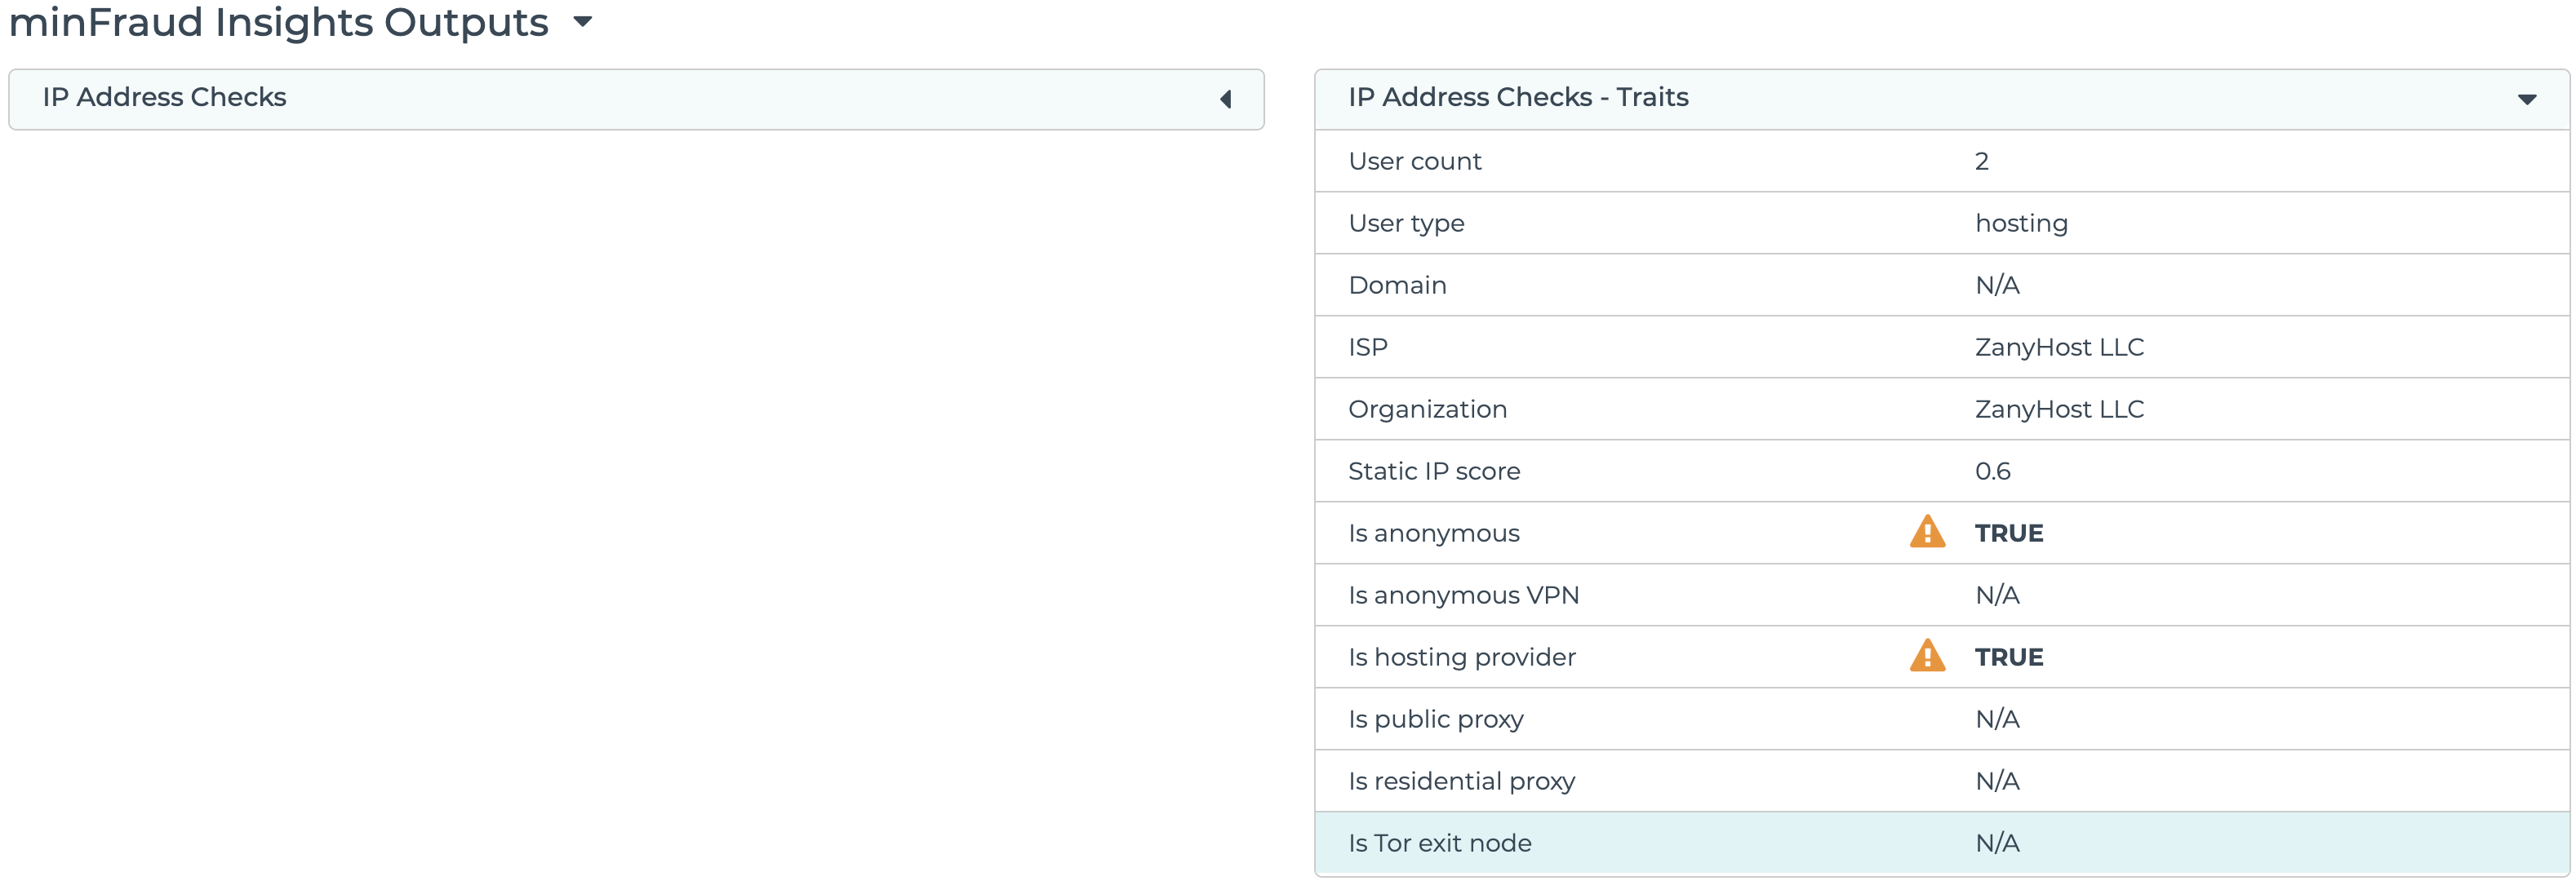The height and width of the screenshot is (881, 2576).
Task: Click the Organization row label
Action: point(1426,409)
